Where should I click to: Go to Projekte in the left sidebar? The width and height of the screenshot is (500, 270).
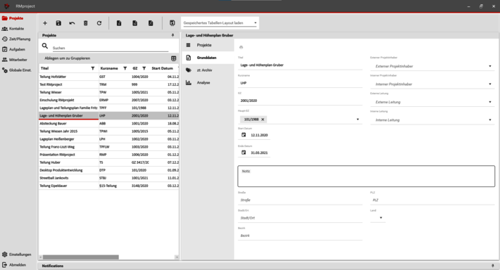click(x=13, y=18)
